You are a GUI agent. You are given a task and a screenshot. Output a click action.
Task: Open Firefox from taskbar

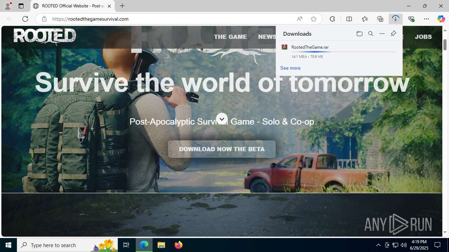pos(179,245)
